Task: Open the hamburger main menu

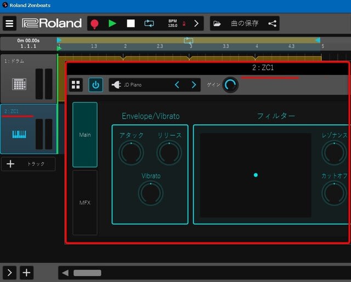Action: [9, 23]
